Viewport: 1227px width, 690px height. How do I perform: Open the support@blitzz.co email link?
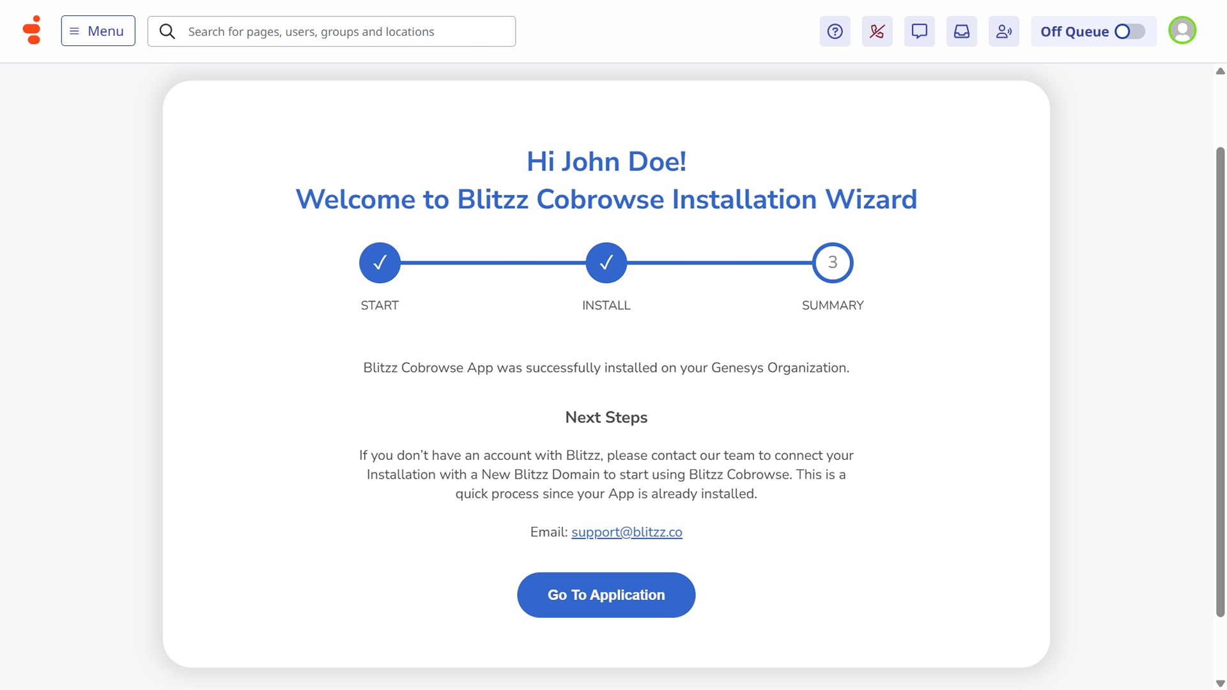[626, 532]
